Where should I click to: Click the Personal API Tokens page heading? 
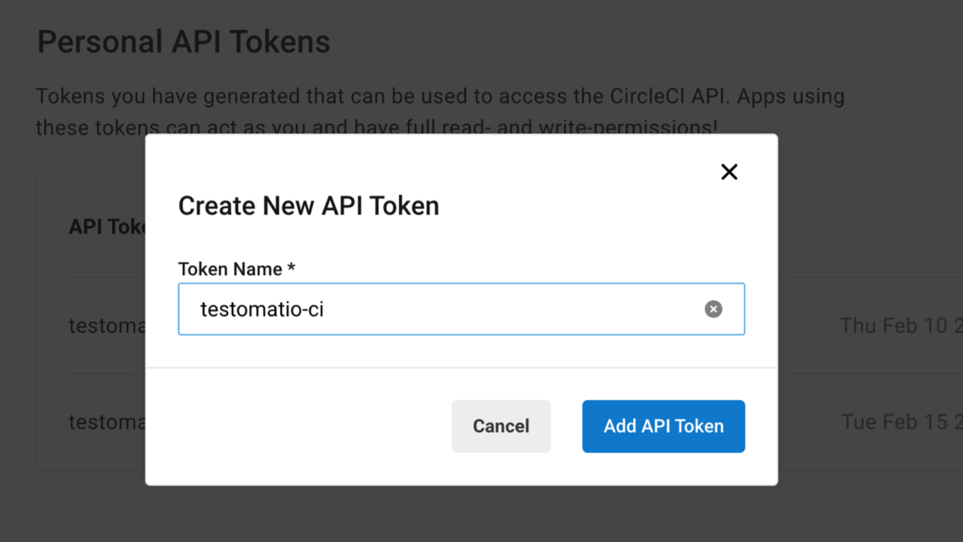pyautogui.click(x=183, y=41)
